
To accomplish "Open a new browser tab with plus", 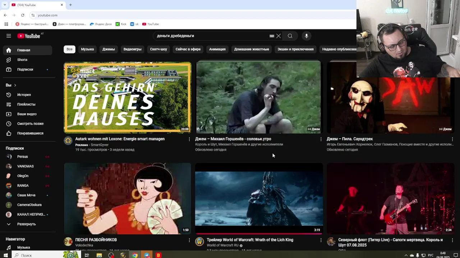I will (70, 5).
